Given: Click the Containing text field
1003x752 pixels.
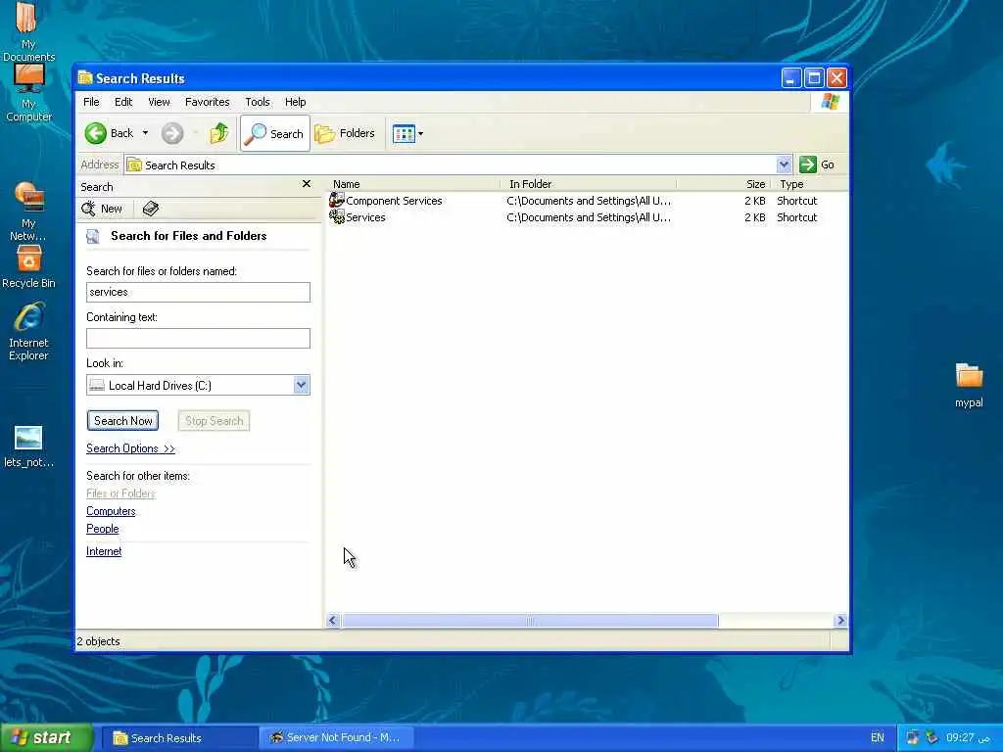Looking at the screenshot, I should [x=198, y=338].
